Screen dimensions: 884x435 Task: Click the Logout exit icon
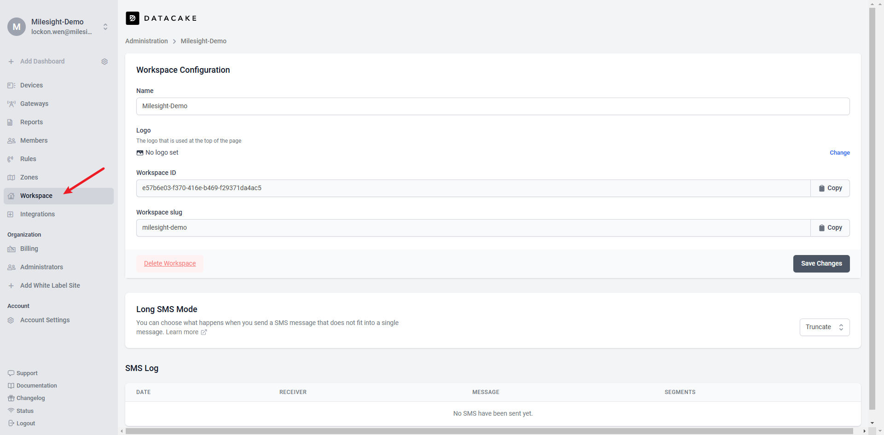11,423
